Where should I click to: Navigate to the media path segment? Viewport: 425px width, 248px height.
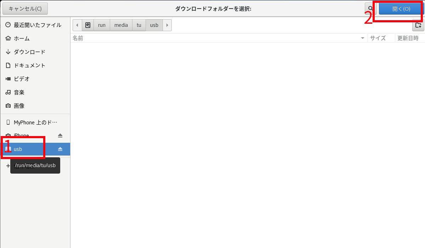121,25
